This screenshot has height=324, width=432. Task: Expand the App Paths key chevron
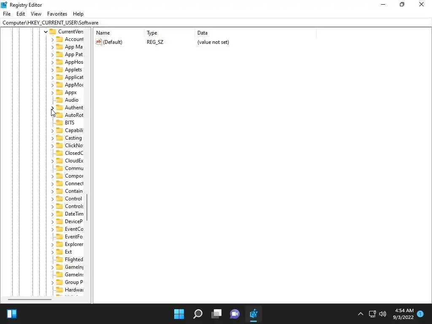(53, 55)
